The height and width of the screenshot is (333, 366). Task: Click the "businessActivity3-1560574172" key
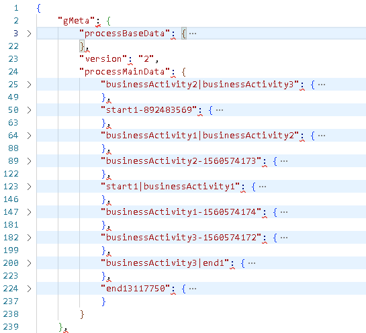[181, 238]
